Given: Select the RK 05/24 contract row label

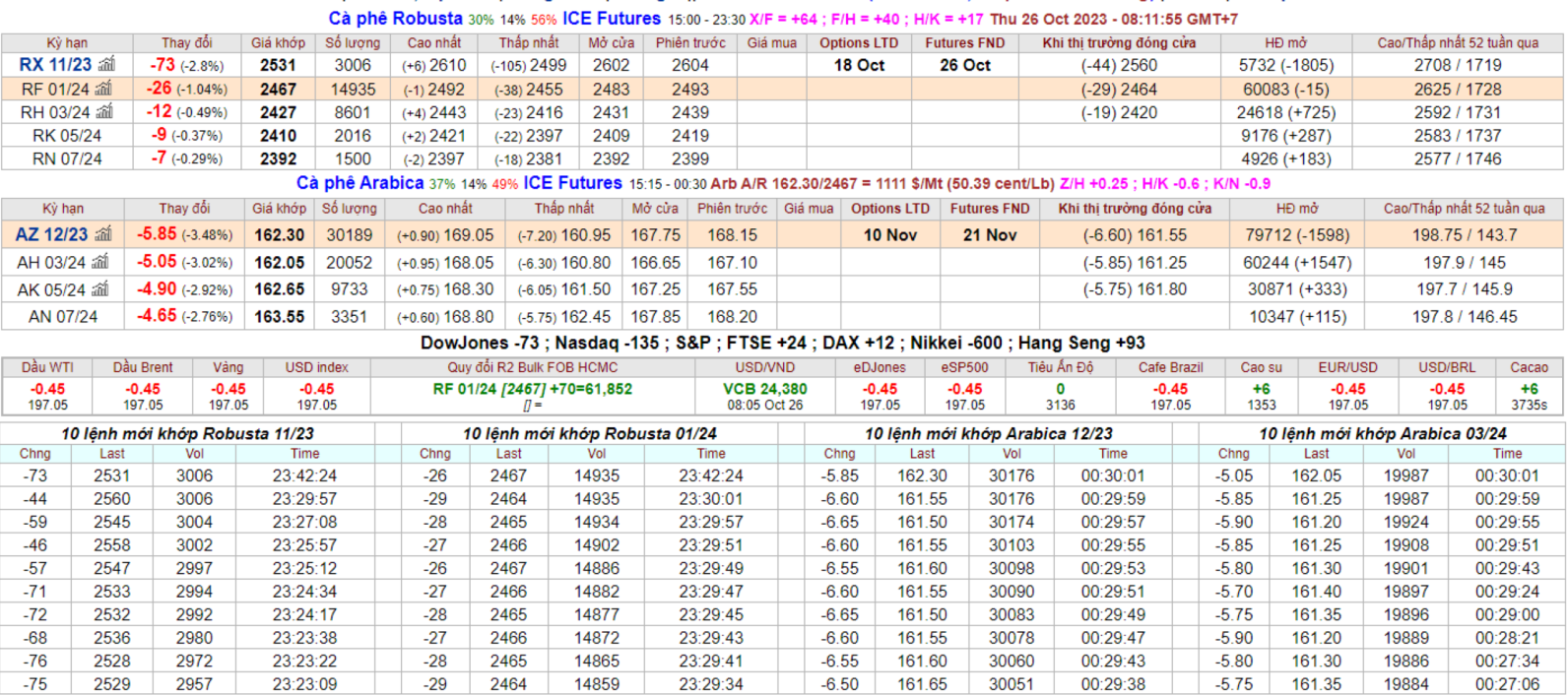Looking at the screenshot, I should point(67,136).
